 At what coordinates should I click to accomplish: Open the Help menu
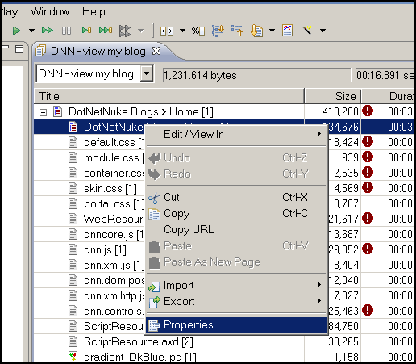pos(94,12)
